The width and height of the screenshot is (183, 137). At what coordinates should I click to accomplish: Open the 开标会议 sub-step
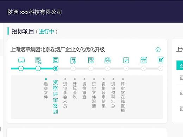(x=75, y=90)
